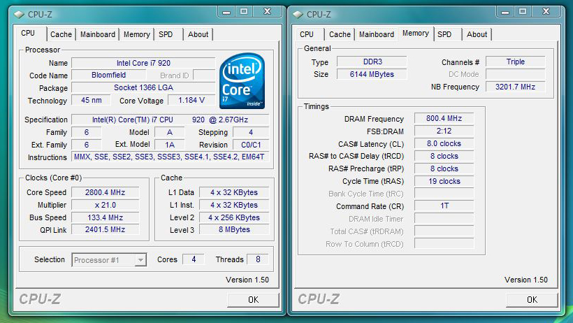Click the Level 2 value '4 x 256 KBytes'
Screen dimensions: 573x323
pyautogui.click(x=234, y=217)
